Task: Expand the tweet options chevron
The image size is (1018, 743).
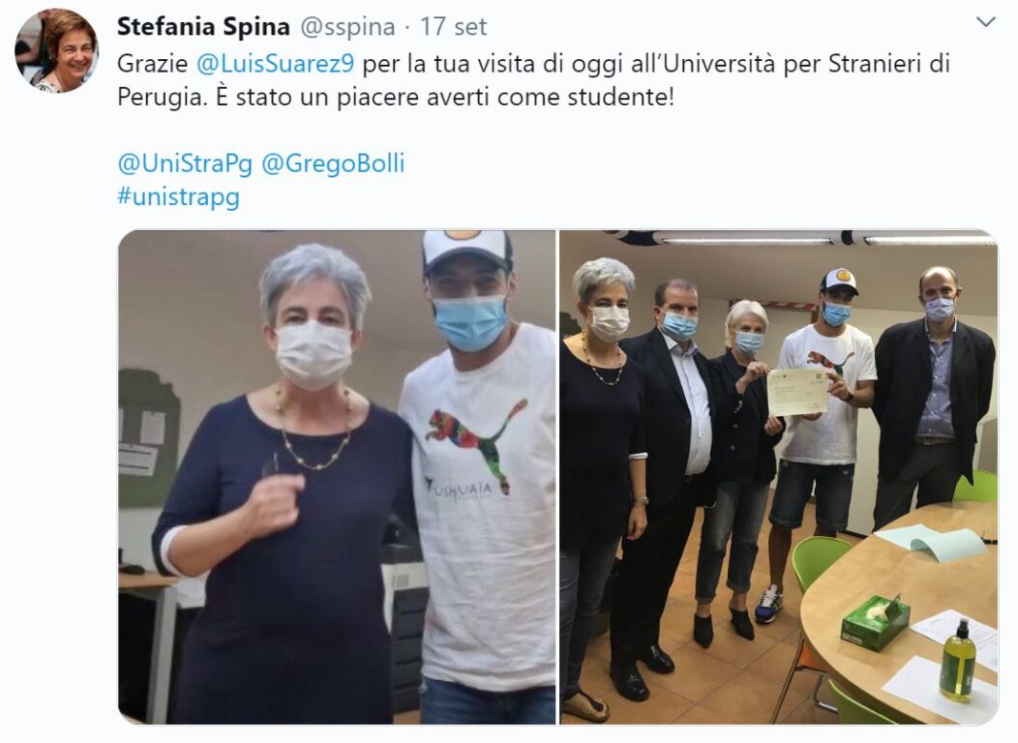Action: click(x=985, y=22)
